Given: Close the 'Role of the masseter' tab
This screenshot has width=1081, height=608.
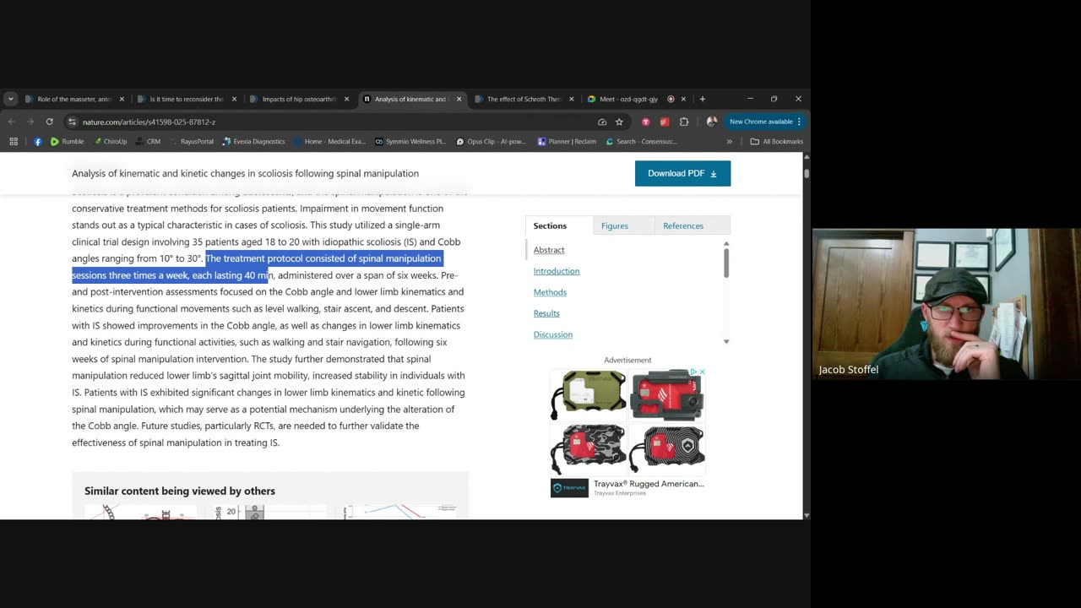Looking at the screenshot, I should (122, 99).
